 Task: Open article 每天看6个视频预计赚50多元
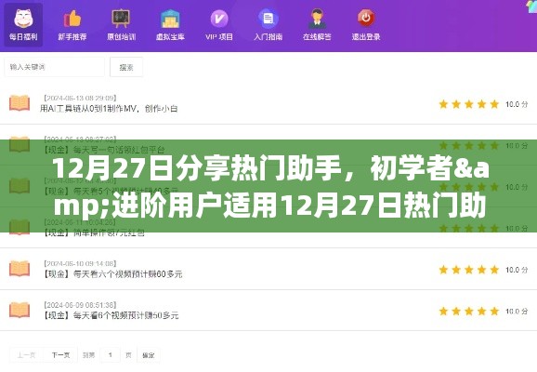pos(111,315)
